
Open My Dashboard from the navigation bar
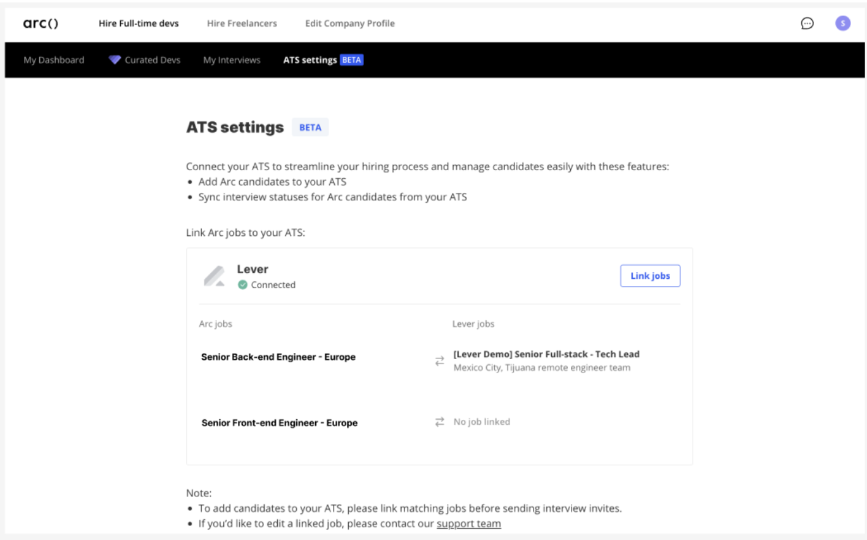click(54, 59)
